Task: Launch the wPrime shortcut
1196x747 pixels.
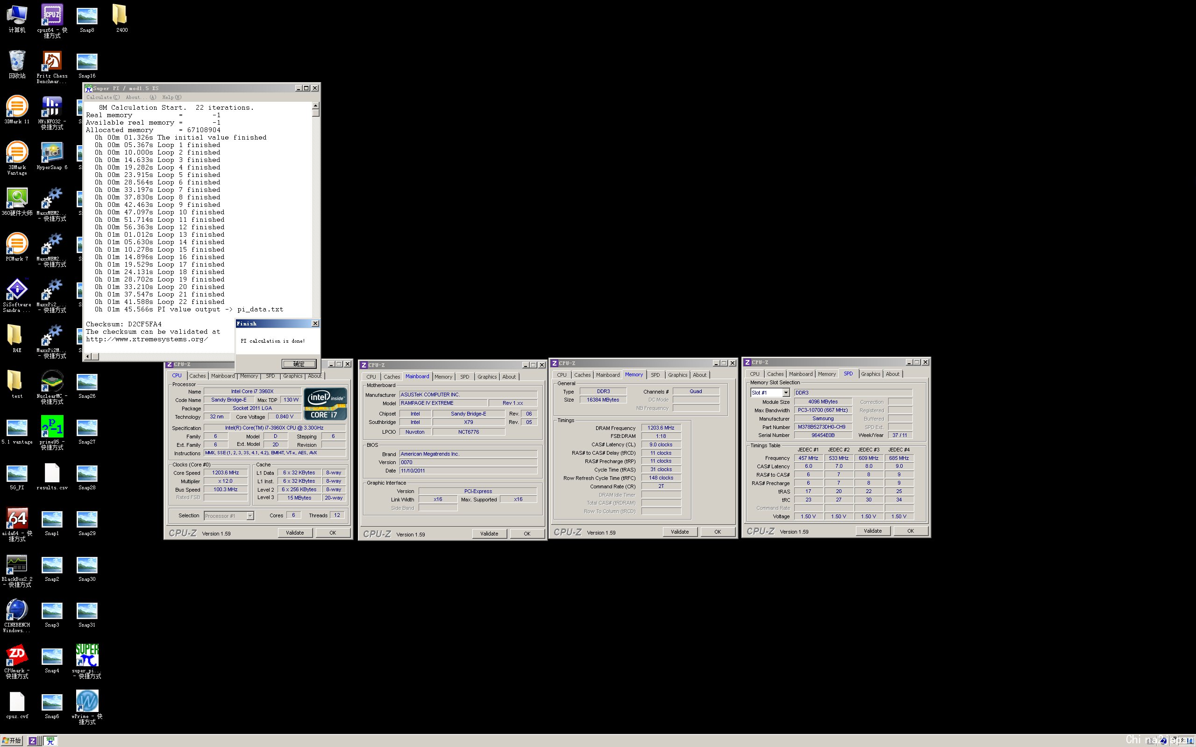Action: [x=87, y=707]
